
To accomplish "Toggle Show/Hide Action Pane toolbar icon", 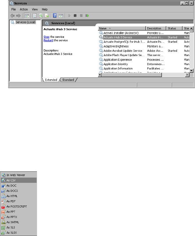I will 61,16.
